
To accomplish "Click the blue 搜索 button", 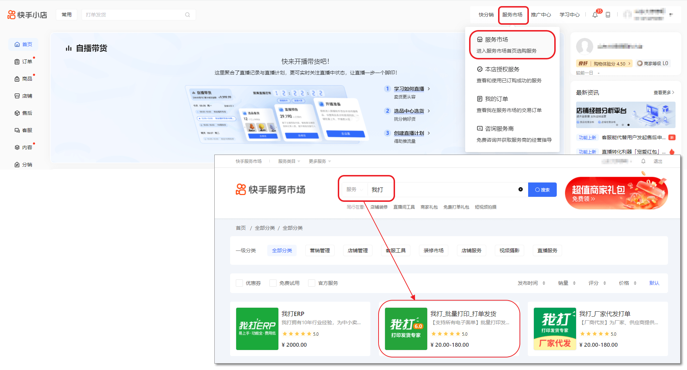I will (542, 190).
